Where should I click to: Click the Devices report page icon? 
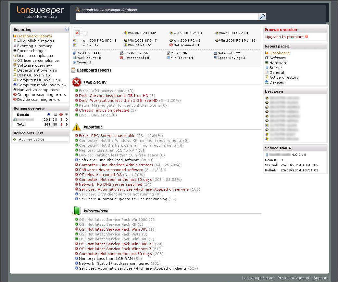(x=267, y=82)
